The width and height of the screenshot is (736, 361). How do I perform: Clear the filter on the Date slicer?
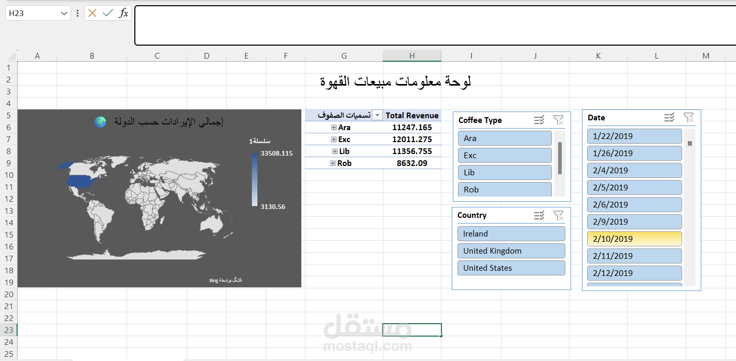tap(689, 118)
